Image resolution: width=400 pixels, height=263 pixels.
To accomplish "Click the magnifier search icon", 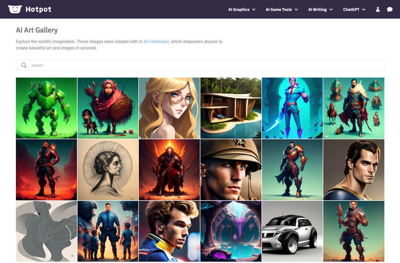I will click(x=24, y=65).
